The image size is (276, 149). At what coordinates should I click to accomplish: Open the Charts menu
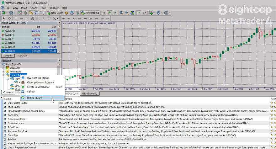click(x=34, y=8)
